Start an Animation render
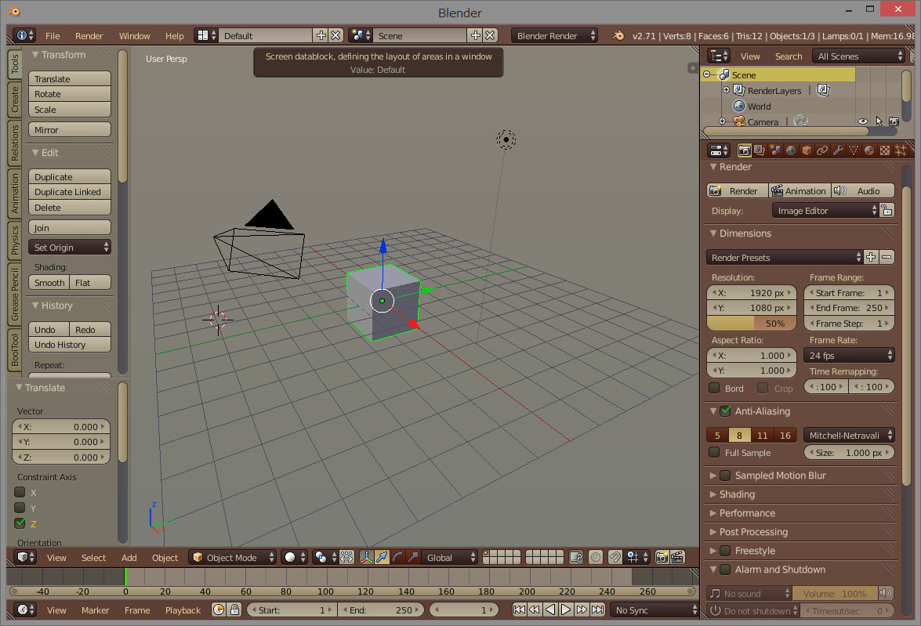 pyautogui.click(x=800, y=191)
